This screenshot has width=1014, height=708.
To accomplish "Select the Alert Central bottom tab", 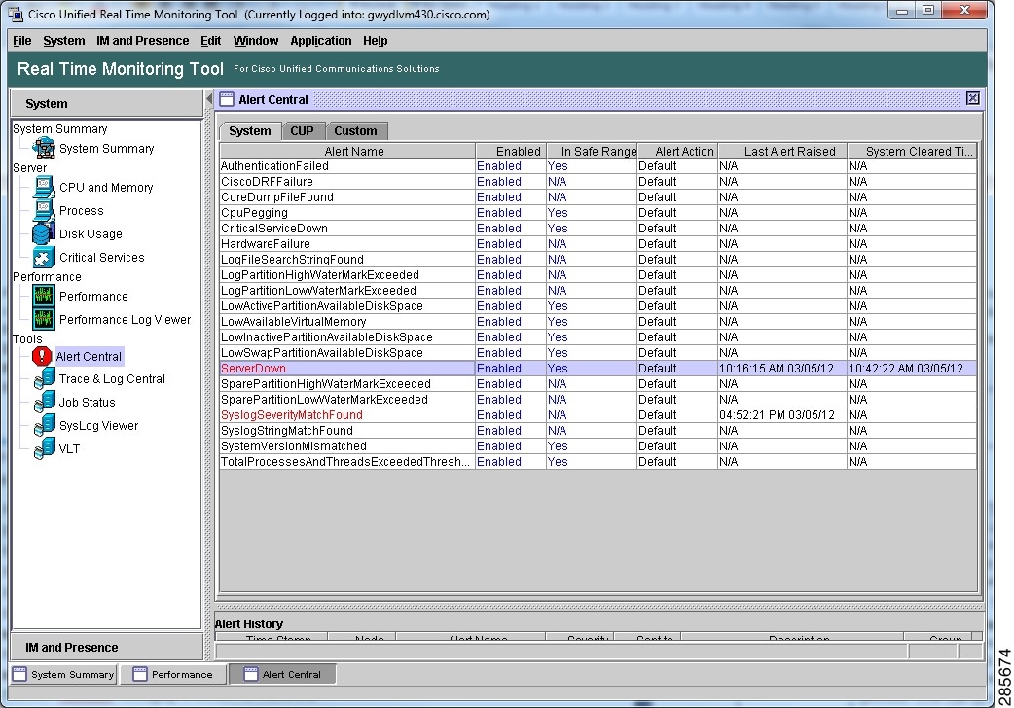I will (x=282, y=674).
